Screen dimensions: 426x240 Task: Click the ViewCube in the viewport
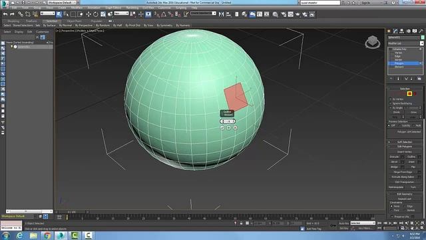pos(373,42)
